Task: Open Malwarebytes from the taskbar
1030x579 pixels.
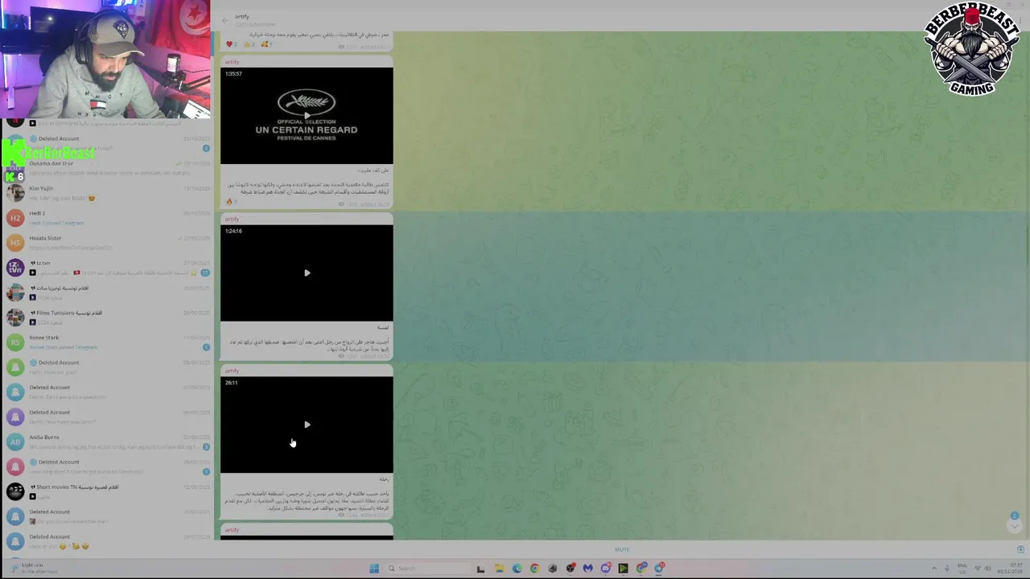Action: (588, 569)
